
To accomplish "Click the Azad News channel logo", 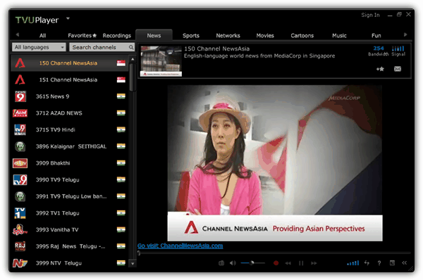I will point(20,113).
